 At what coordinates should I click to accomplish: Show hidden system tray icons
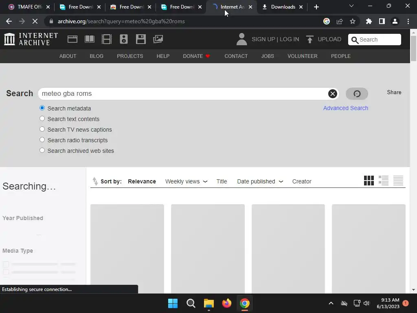(331, 303)
